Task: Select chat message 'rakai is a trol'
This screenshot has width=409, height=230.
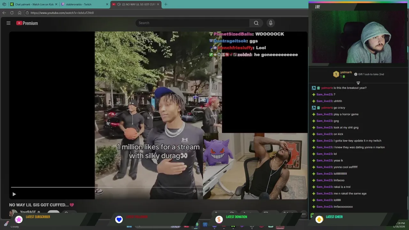Action: click(342, 187)
